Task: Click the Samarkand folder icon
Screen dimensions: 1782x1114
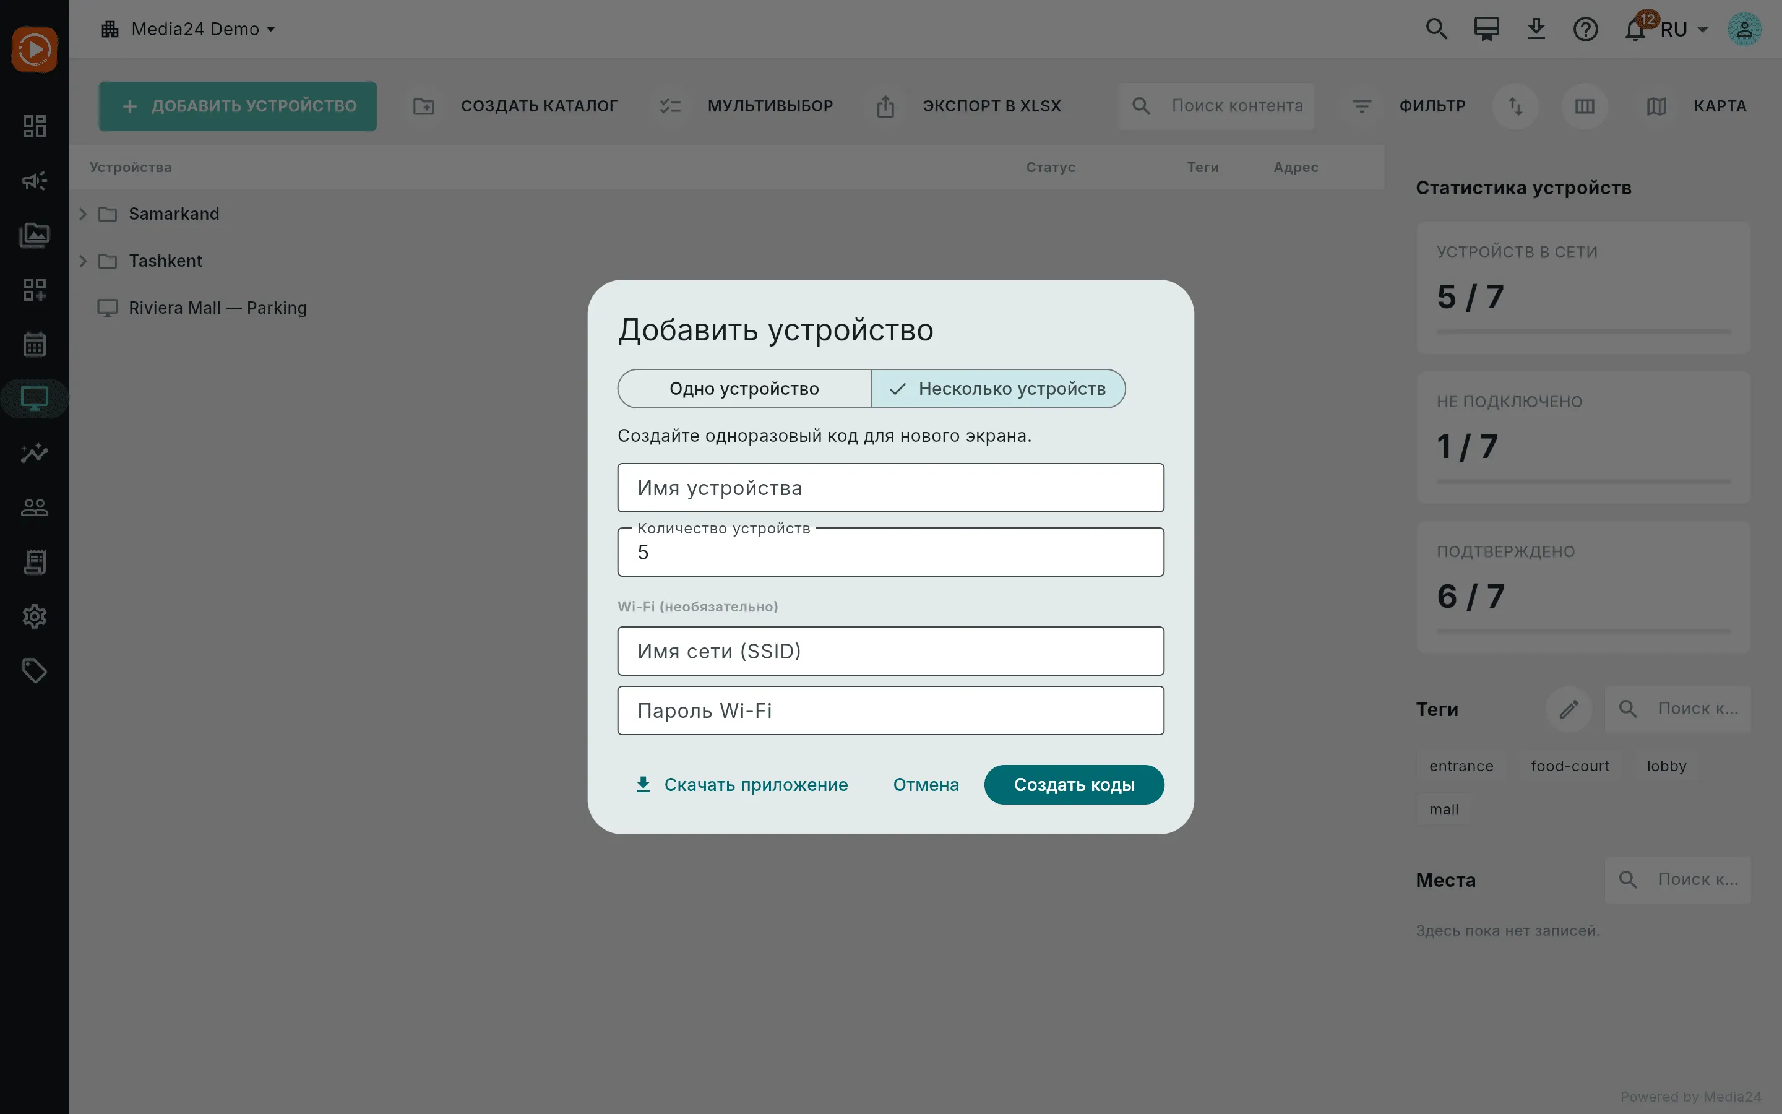Action: point(108,214)
